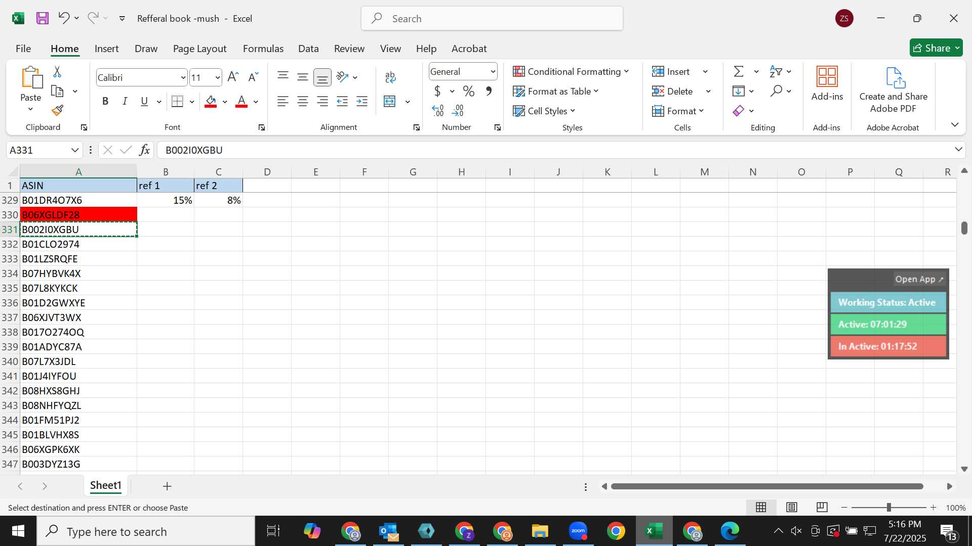Click Create and Share Adobe PDF
The height and width of the screenshot is (546, 972).
click(x=893, y=90)
